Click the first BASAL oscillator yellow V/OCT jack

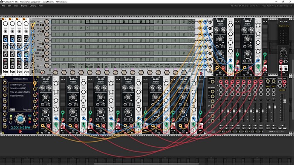click(43, 126)
